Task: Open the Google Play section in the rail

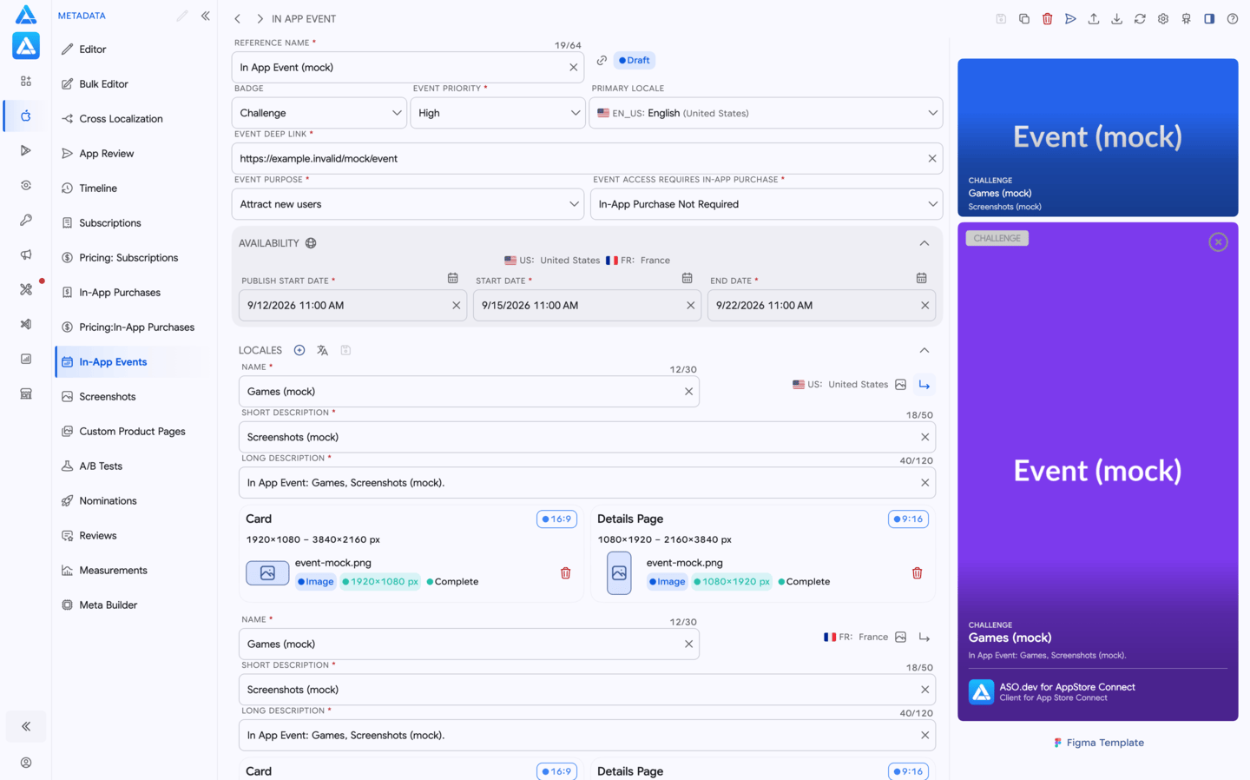Action: coord(26,150)
